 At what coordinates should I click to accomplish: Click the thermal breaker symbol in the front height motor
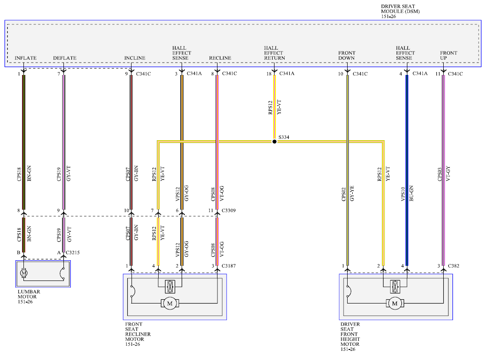coord(349,291)
